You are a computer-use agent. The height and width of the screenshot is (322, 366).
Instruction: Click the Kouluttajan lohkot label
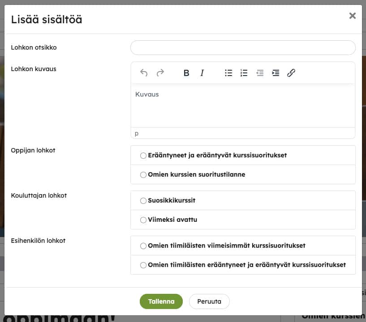click(x=39, y=195)
